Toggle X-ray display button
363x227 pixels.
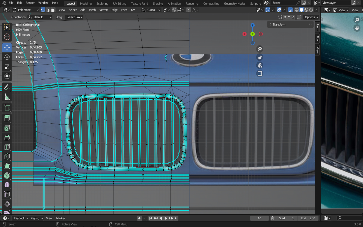pyautogui.click(x=290, y=10)
